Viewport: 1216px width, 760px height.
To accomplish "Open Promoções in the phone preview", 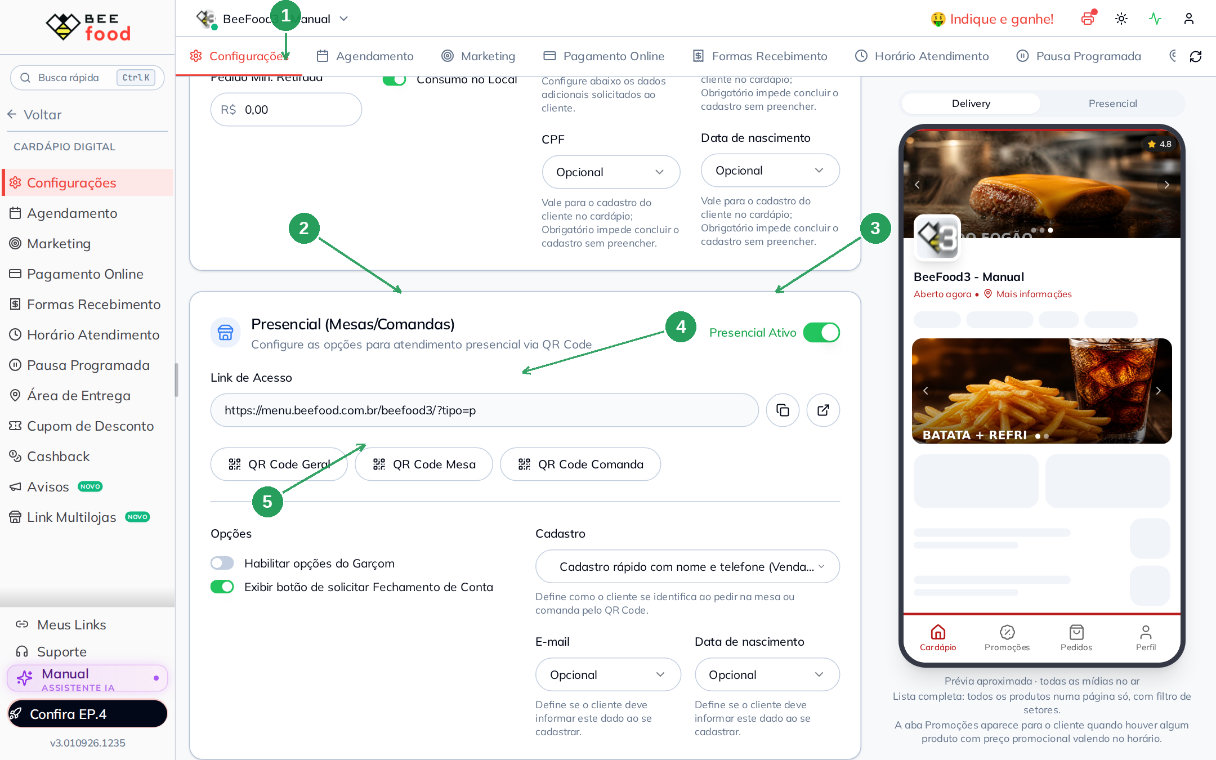I will (1007, 638).
